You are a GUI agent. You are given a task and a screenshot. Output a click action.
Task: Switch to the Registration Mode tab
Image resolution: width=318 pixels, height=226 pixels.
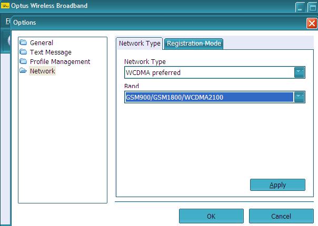(194, 44)
